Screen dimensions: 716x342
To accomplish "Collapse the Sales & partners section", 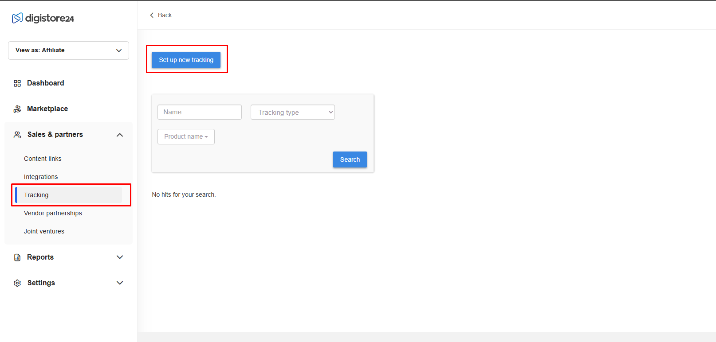I will click(120, 135).
